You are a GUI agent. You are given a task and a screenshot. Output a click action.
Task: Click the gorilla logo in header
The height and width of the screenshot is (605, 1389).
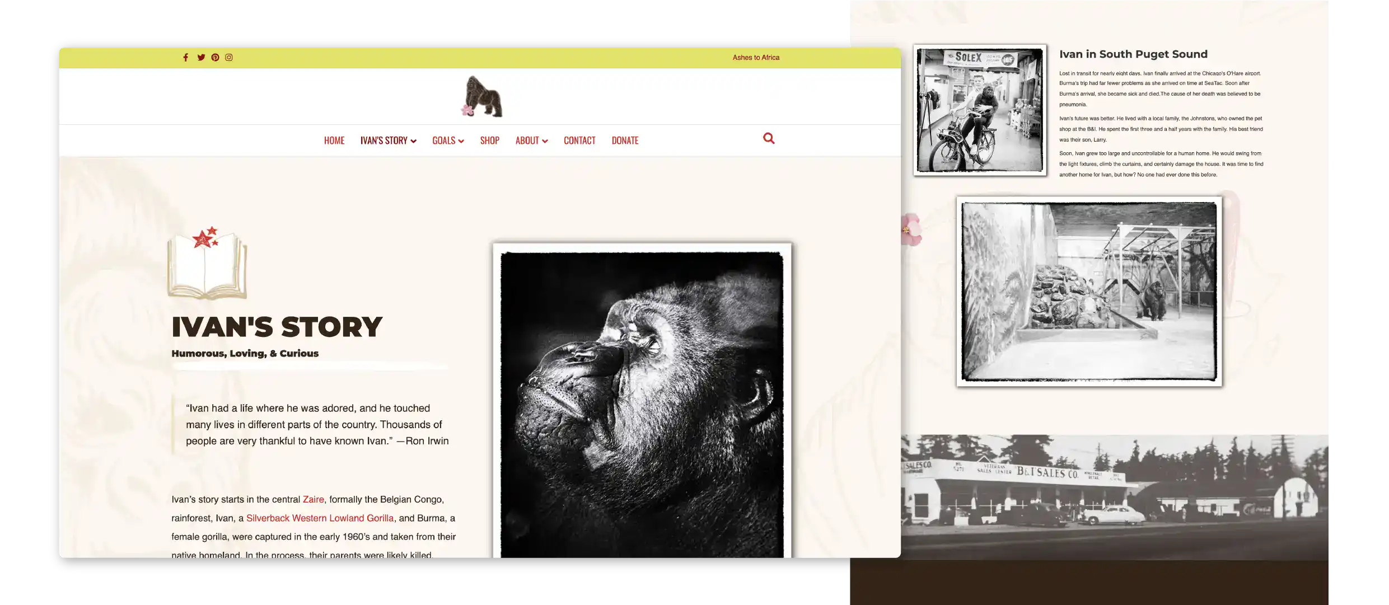[x=483, y=97]
